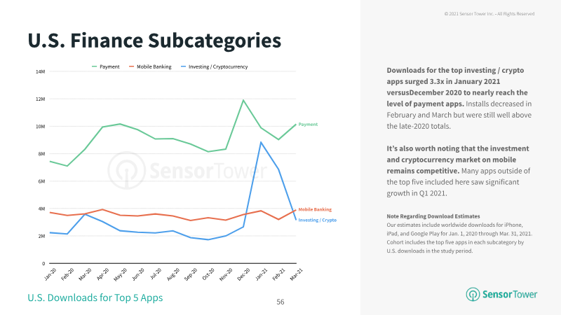Click the copyright Sensor Tower notice
This screenshot has height=315, width=561.
click(x=489, y=13)
